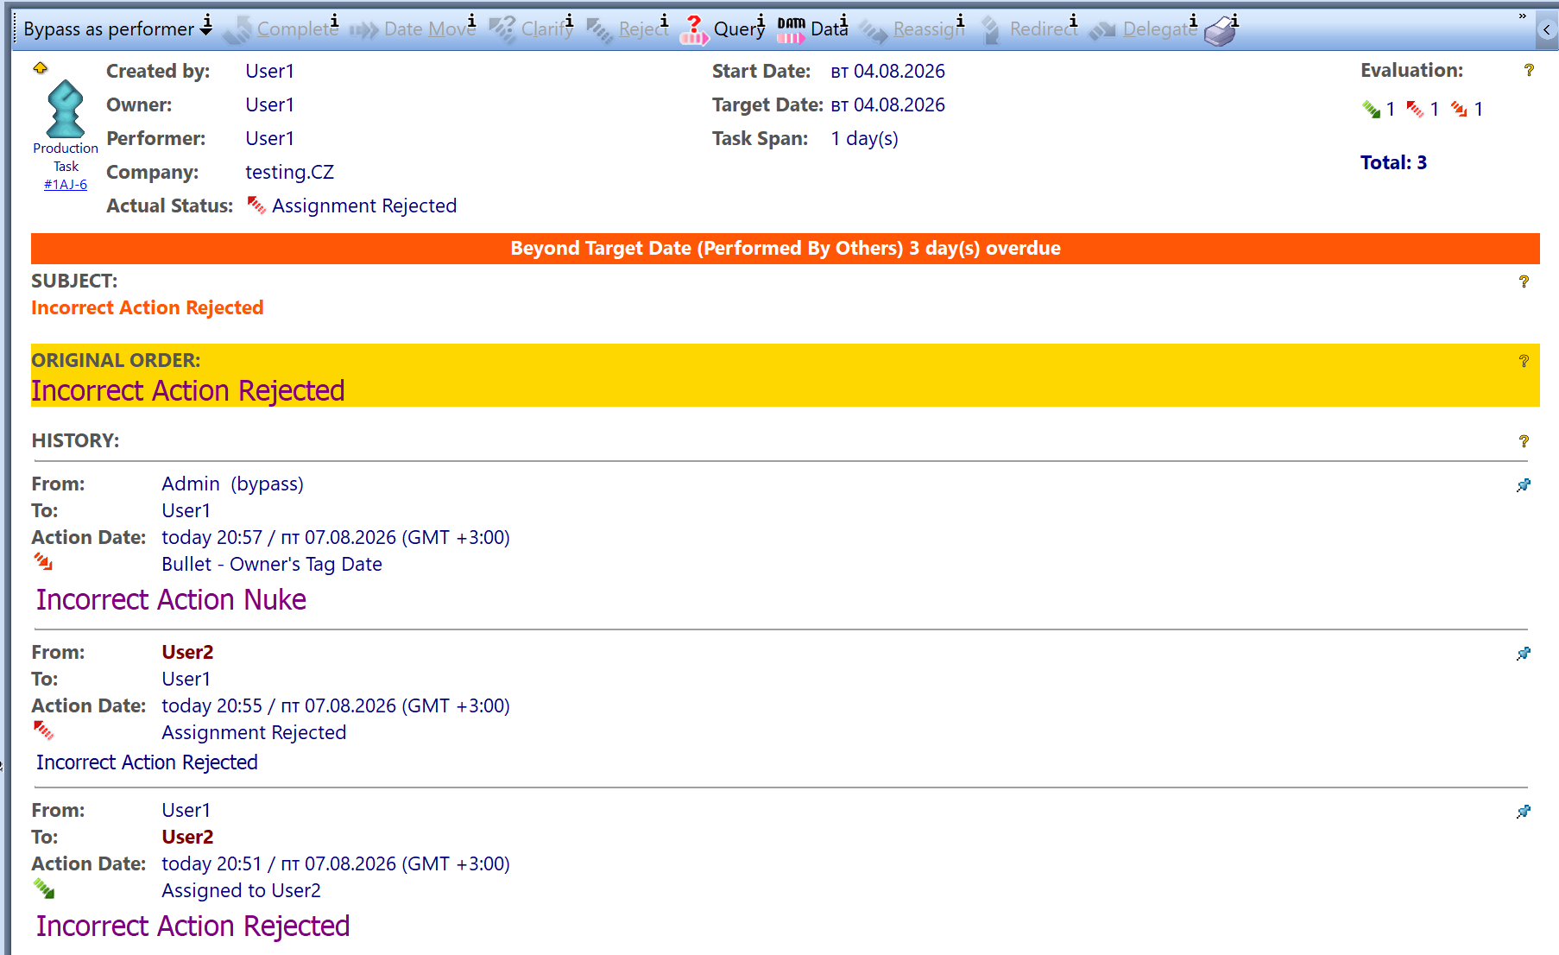Click the Date Move toolbar button
This screenshot has height=955, width=1559.
pyautogui.click(x=413, y=28)
